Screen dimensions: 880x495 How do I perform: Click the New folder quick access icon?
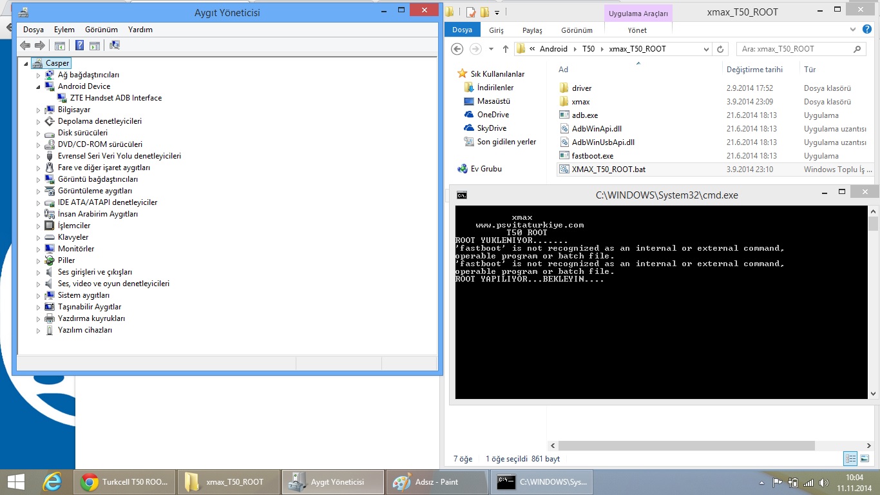484,12
